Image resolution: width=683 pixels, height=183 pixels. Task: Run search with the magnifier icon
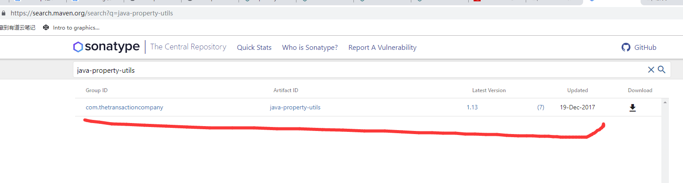pos(661,69)
